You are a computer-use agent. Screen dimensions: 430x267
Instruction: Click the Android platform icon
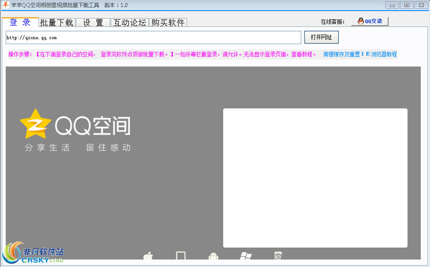pos(213,256)
